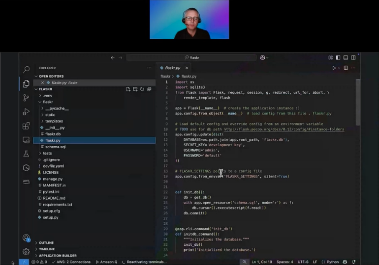Screen dimensions: 379x265
Task: Toggle the bottom panel layout button
Action: click(346, 57)
